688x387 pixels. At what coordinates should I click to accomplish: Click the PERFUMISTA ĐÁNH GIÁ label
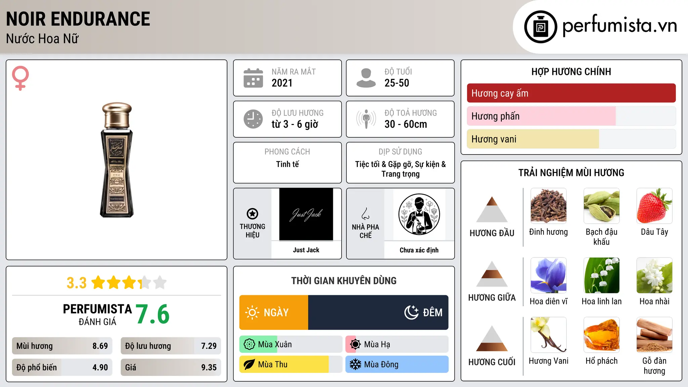97,314
